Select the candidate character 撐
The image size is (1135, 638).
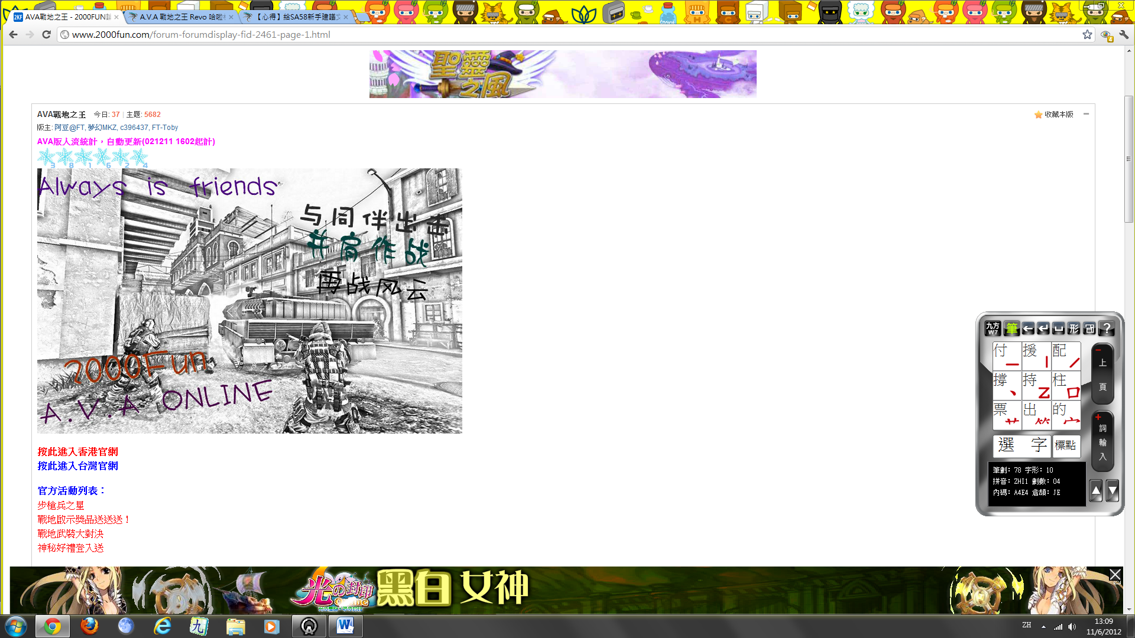[1007, 385]
